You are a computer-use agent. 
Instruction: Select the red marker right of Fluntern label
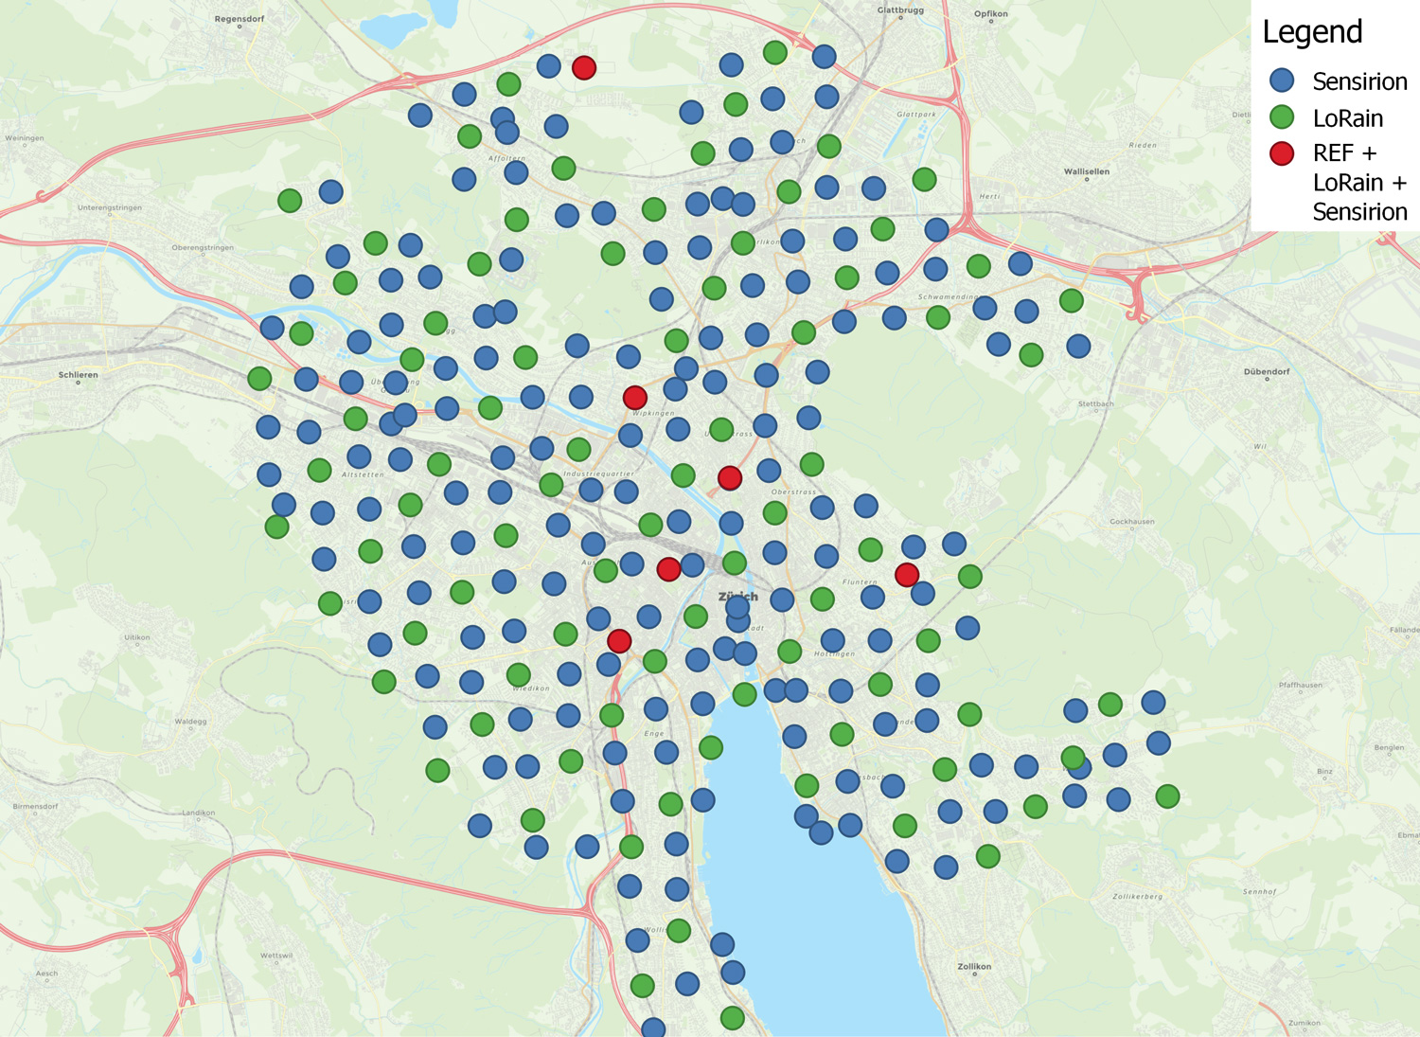pyautogui.click(x=907, y=574)
